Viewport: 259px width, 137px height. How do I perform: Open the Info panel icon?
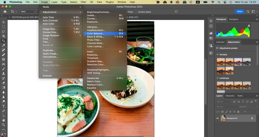click(x=211, y=26)
